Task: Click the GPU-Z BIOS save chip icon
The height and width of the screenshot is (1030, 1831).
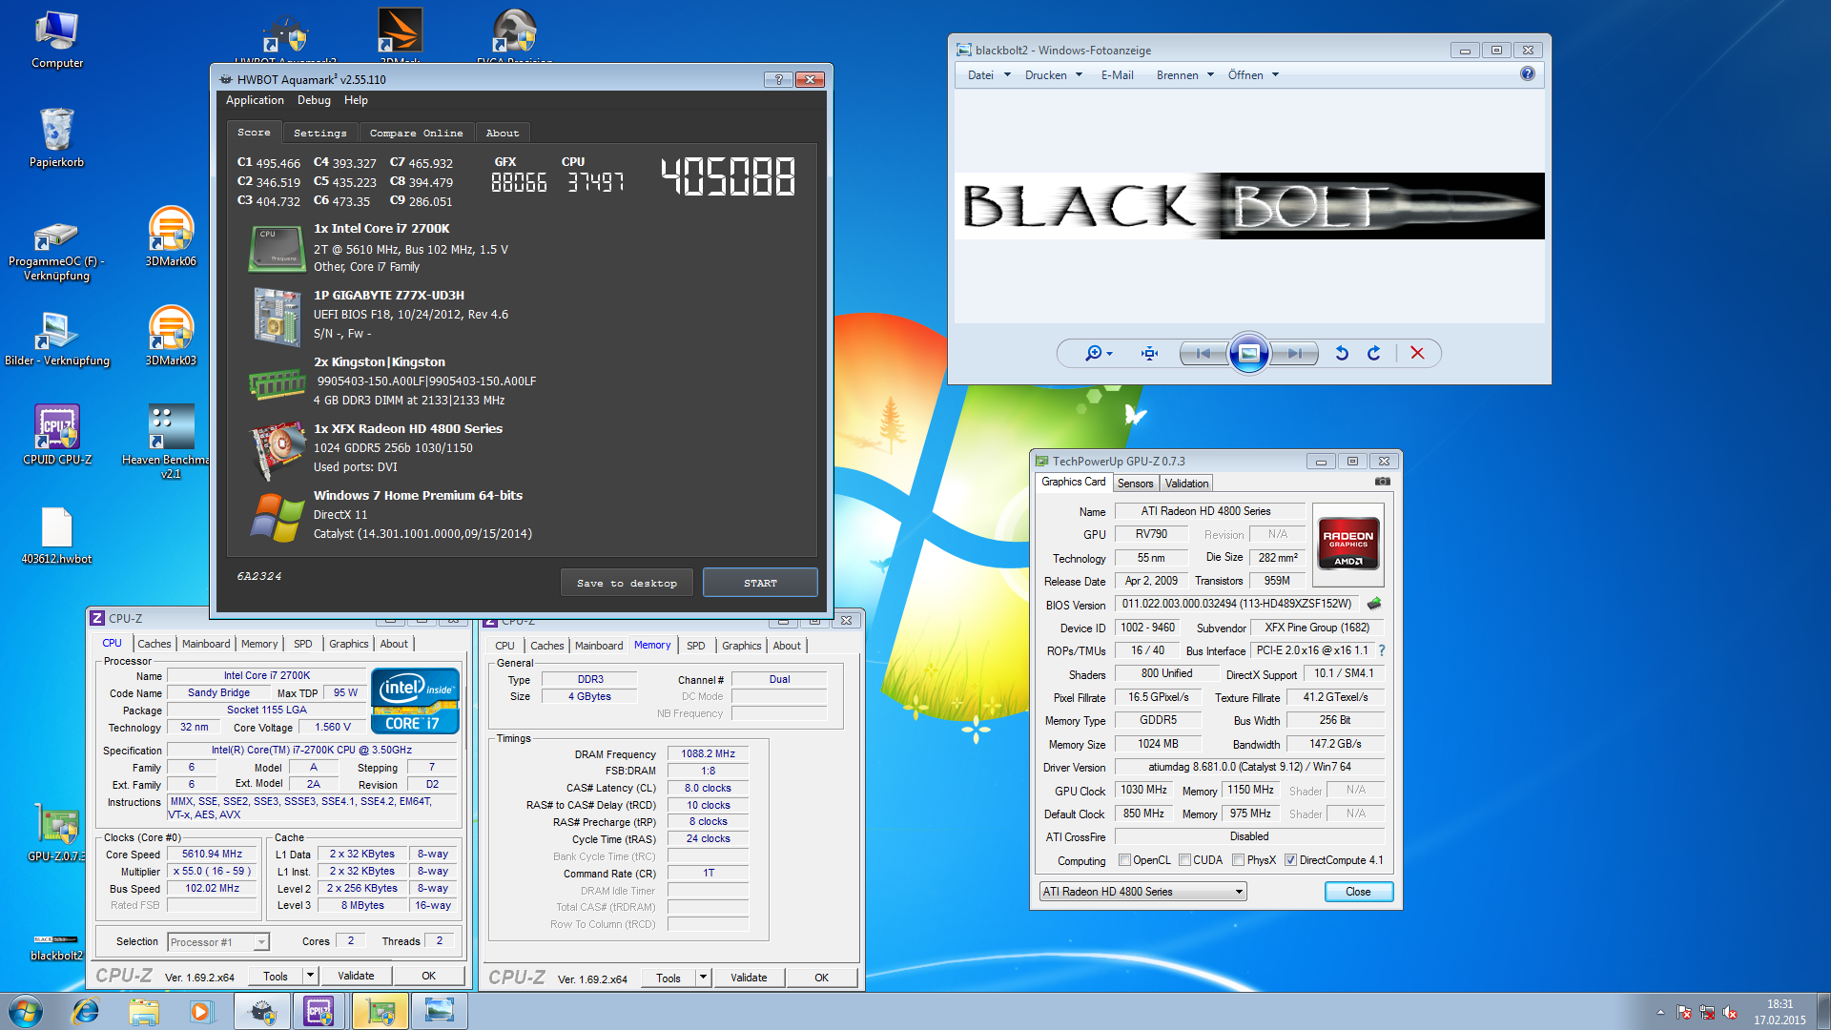Action: (1374, 603)
